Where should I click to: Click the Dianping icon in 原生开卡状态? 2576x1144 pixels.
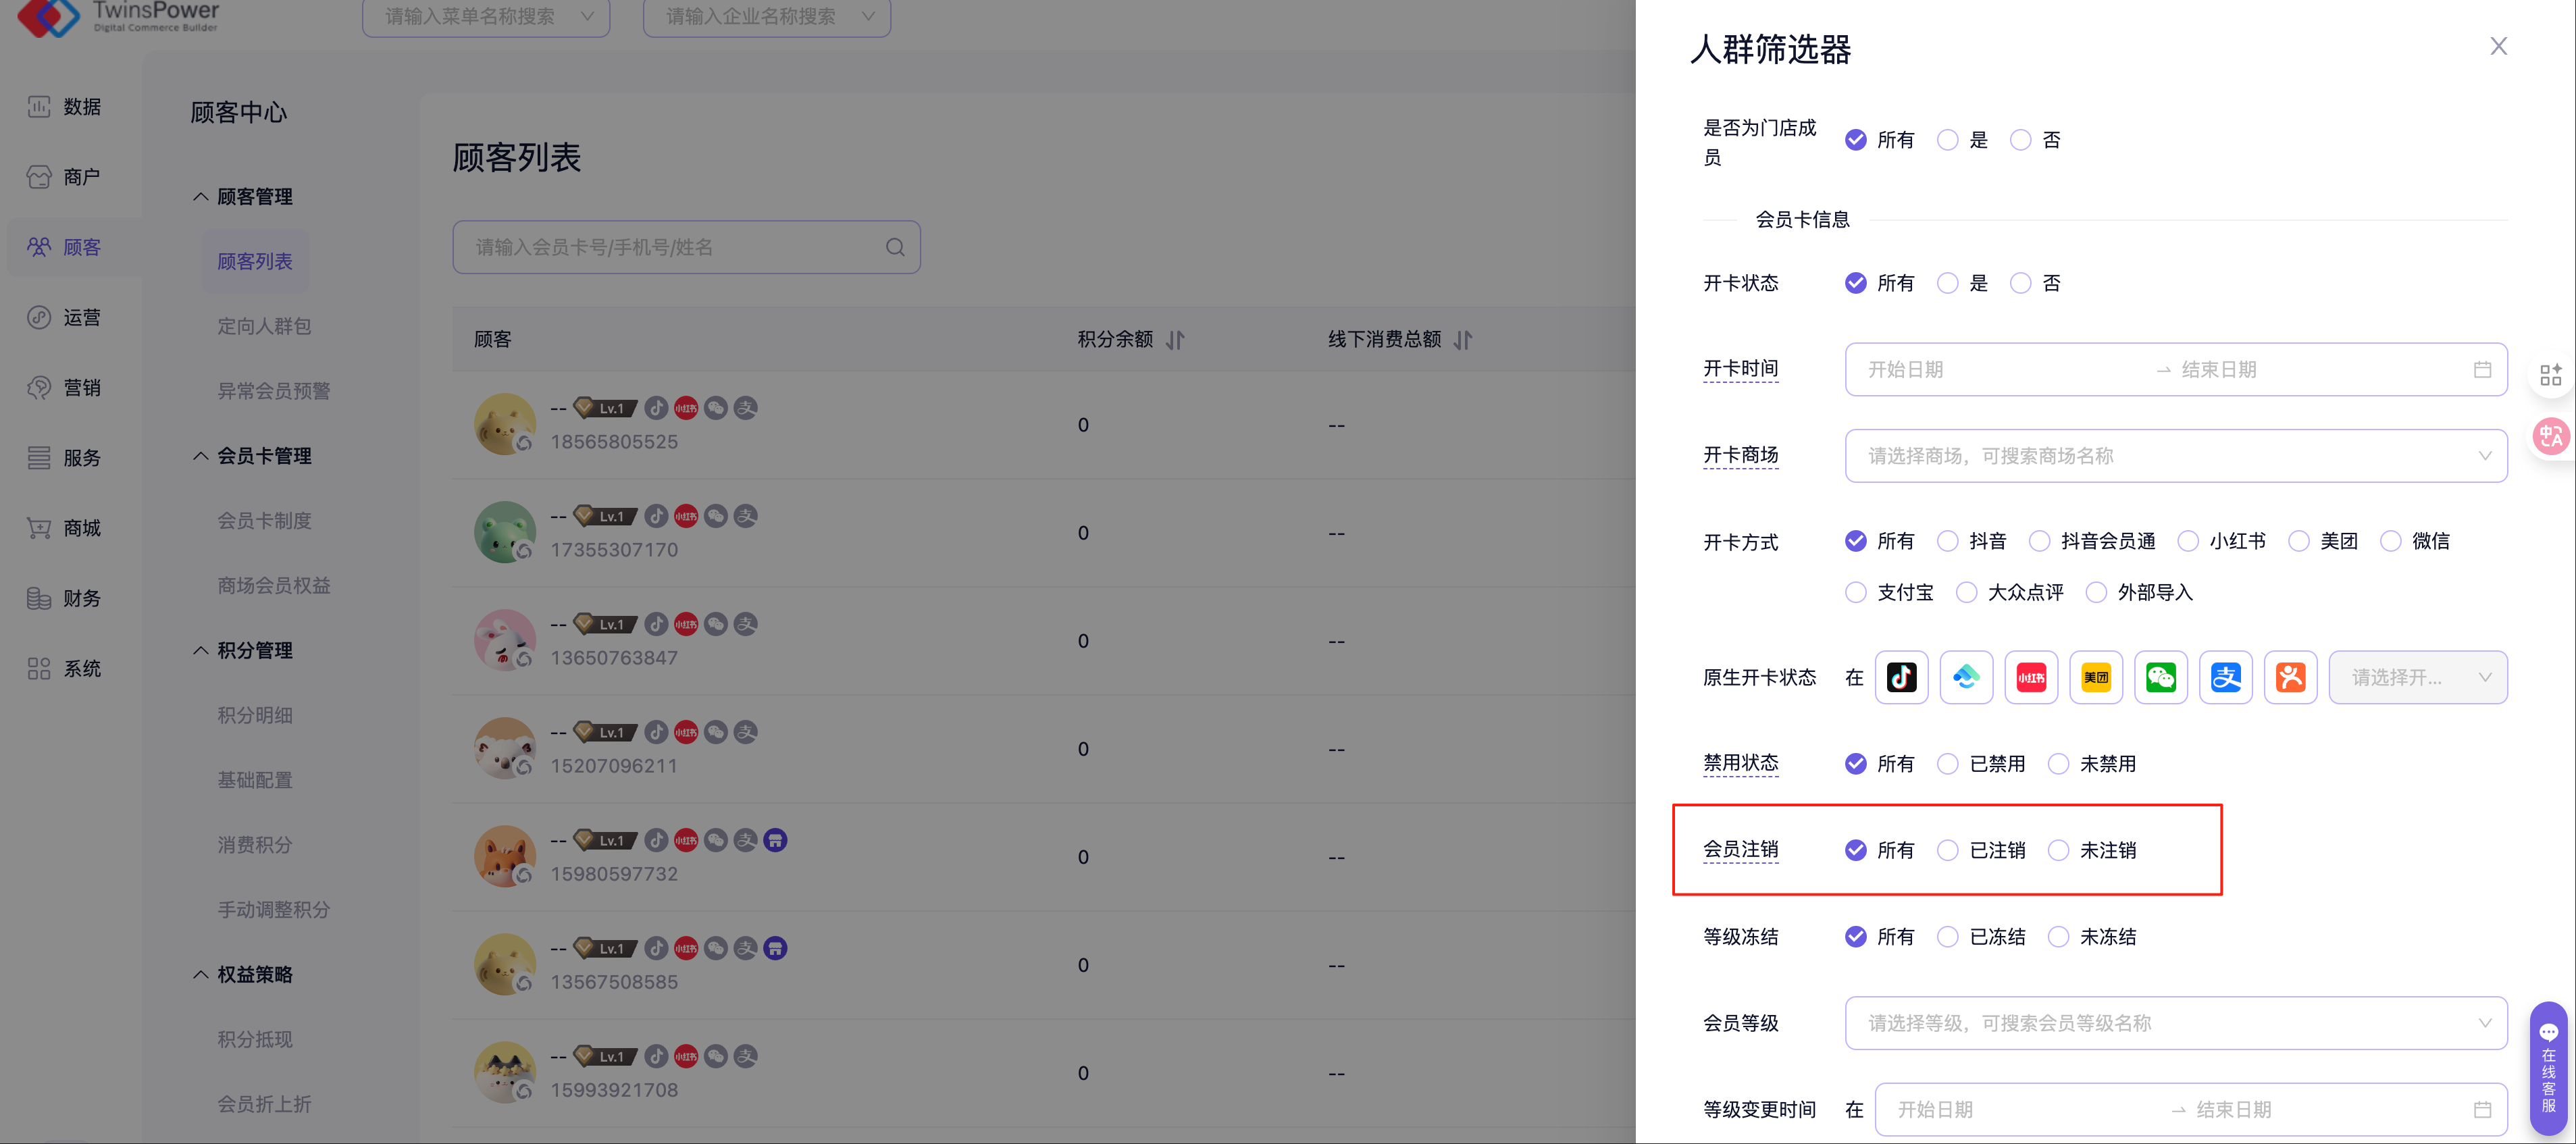click(2290, 677)
